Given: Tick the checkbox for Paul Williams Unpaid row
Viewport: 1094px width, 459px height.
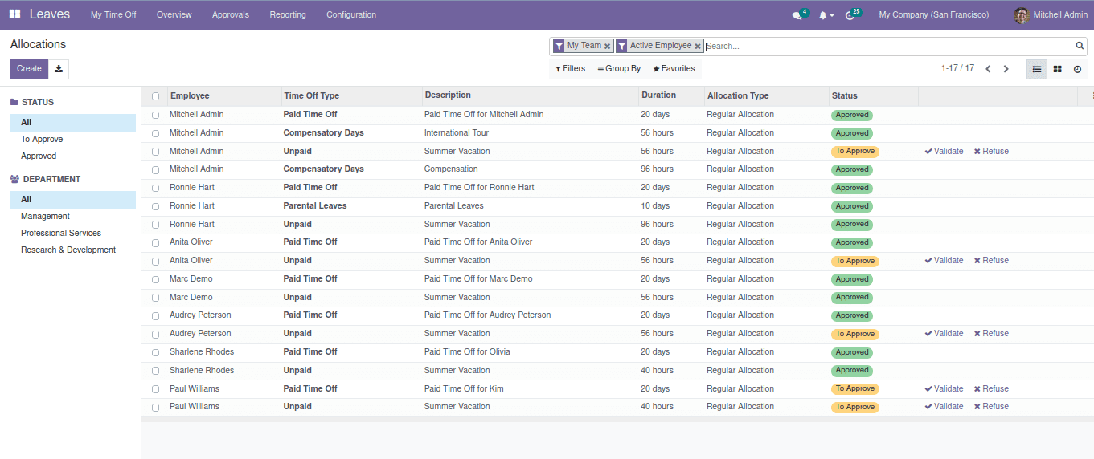Looking at the screenshot, I should (155, 408).
